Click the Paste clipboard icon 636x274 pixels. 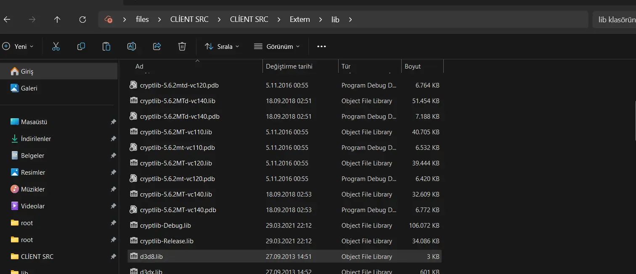click(106, 46)
